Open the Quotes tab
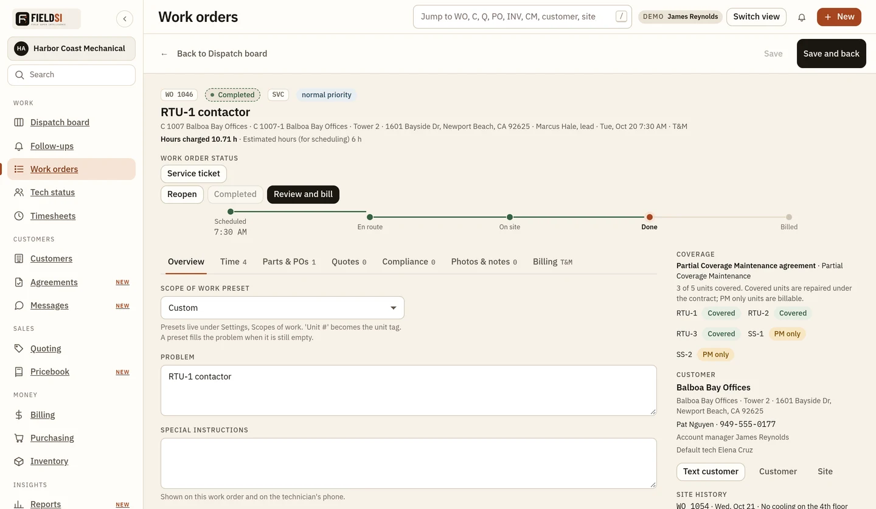The image size is (876, 509). click(349, 261)
